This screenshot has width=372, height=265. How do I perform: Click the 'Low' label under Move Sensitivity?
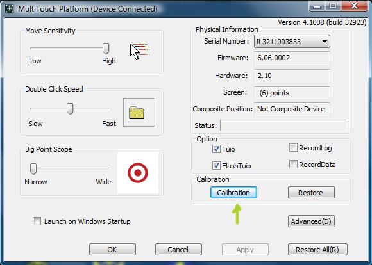(x=35, y=61)
